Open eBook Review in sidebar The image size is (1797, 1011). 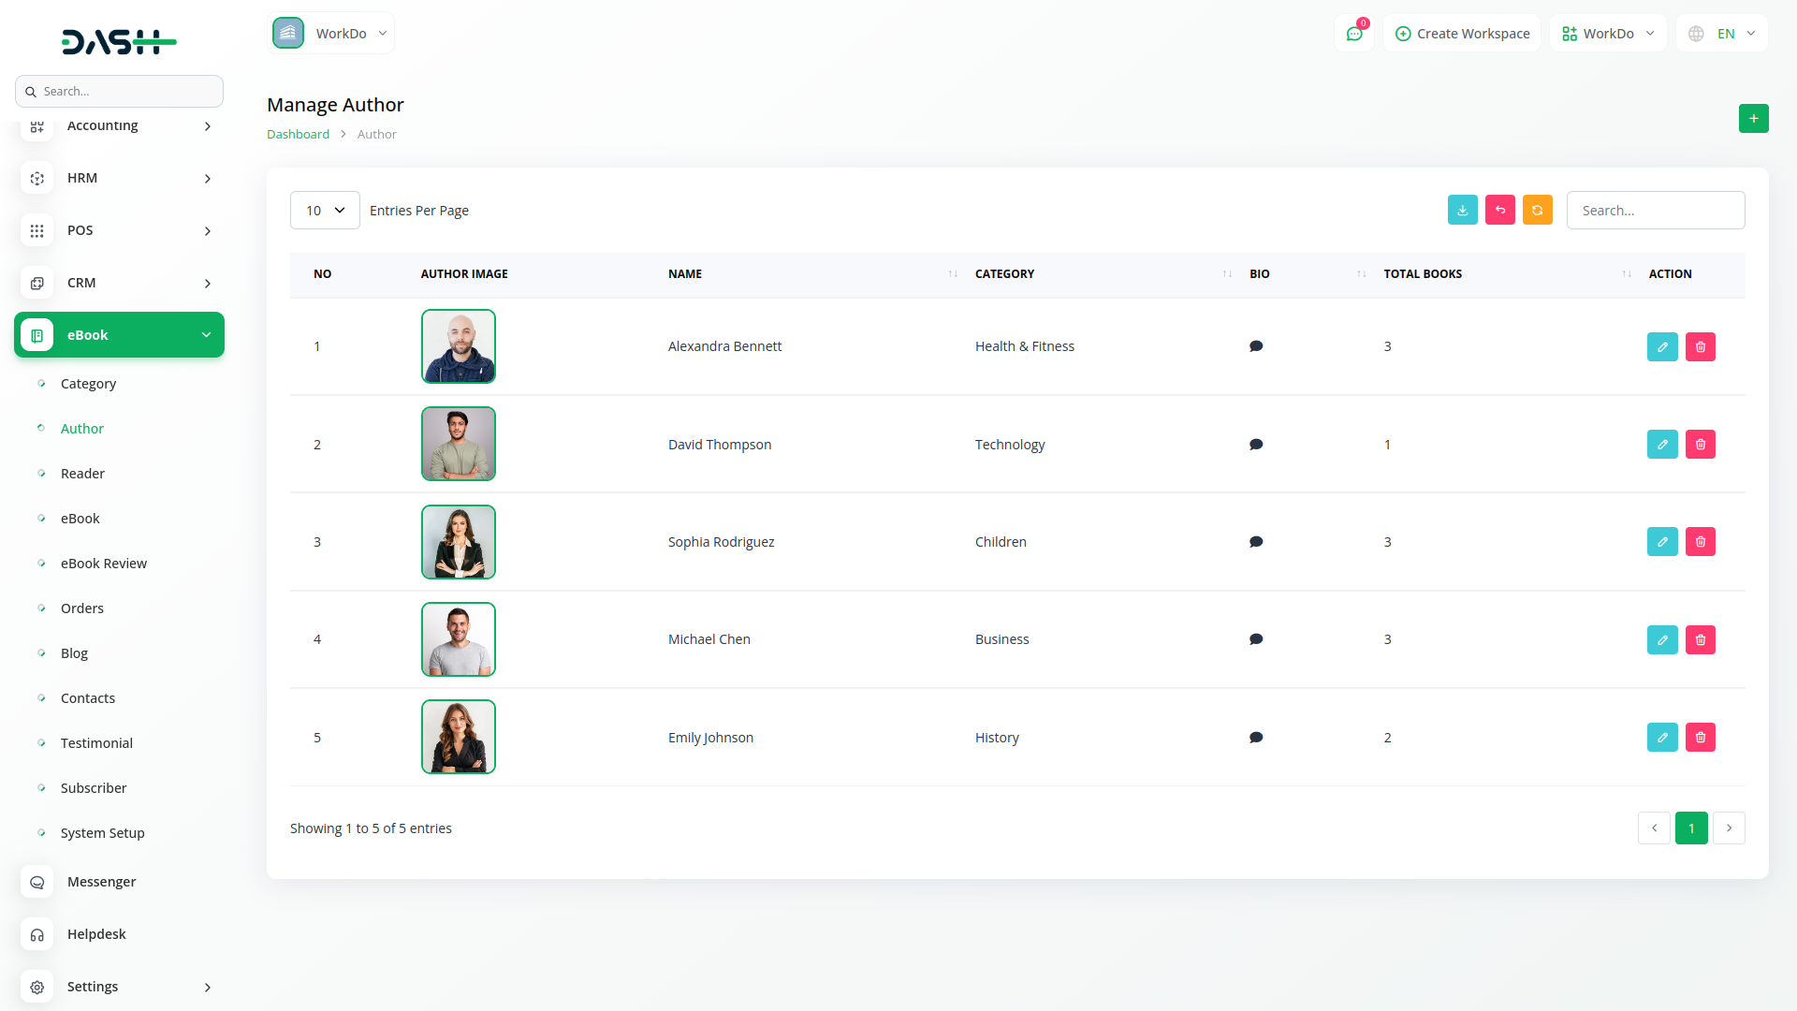(x=103, y=564)
